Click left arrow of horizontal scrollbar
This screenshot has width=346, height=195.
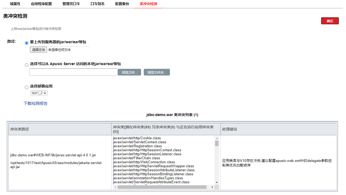[115, 187]
